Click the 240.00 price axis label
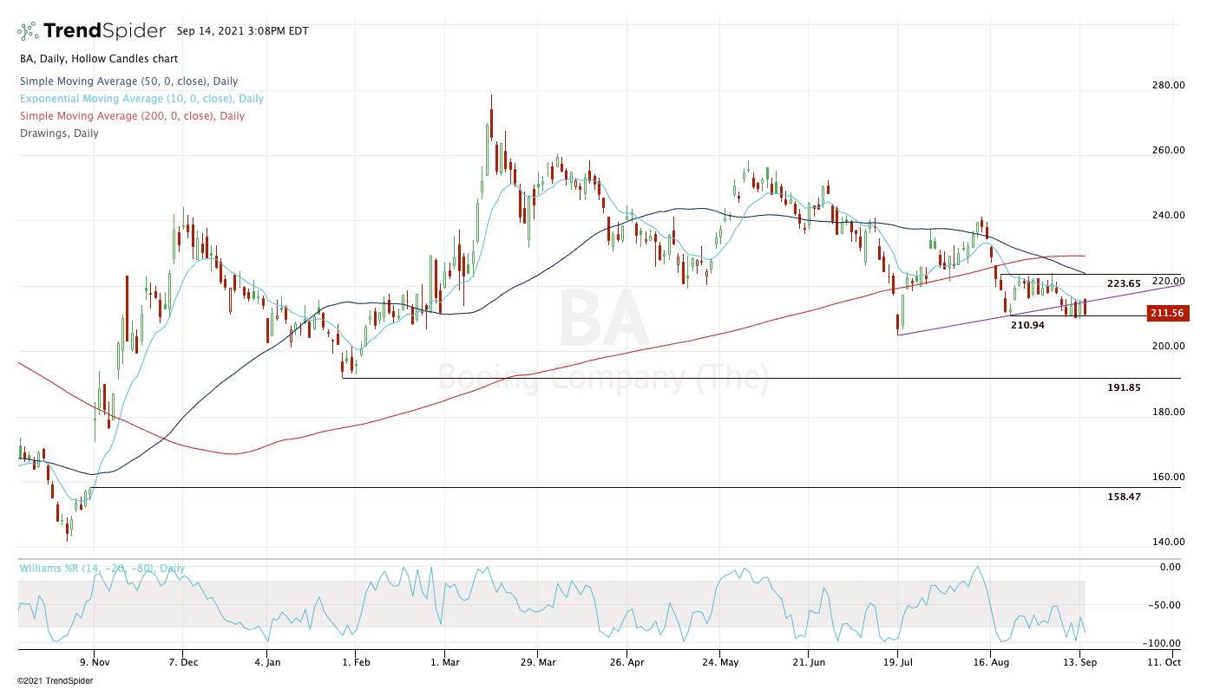The image size is (1207, 689). 1169,216
